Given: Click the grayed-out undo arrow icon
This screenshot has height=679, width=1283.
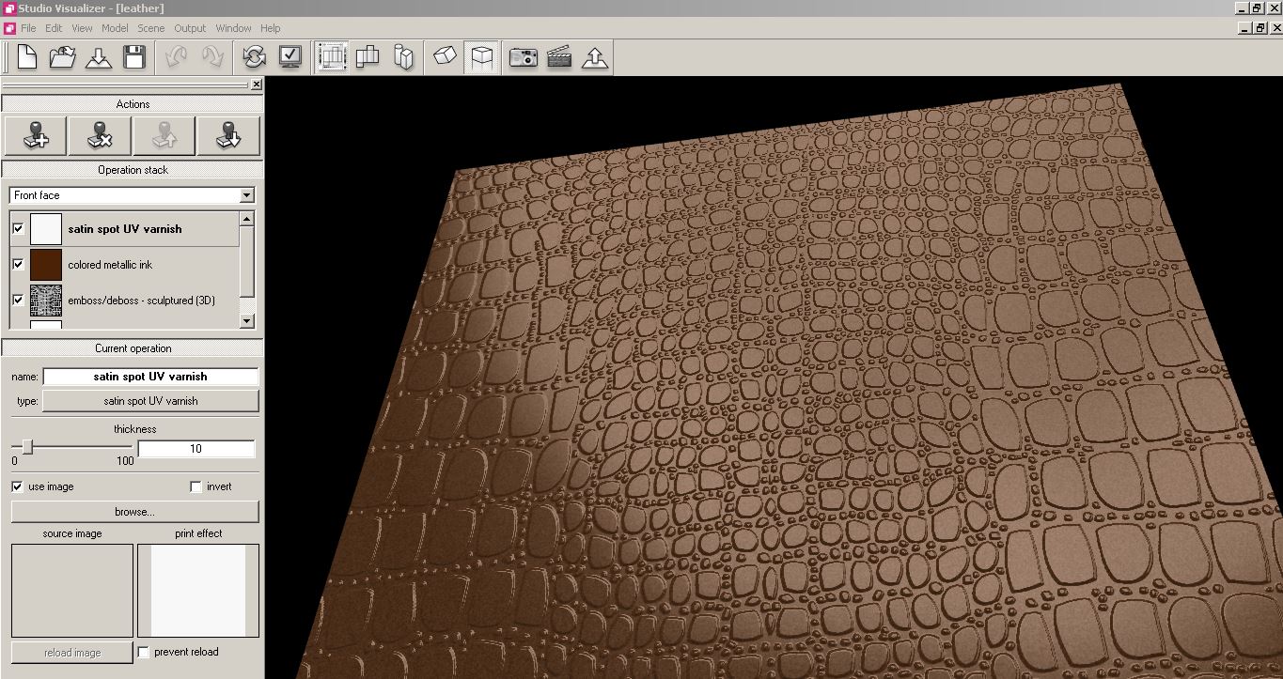Looking at the screenshot, I should click(x=176, y=57).
